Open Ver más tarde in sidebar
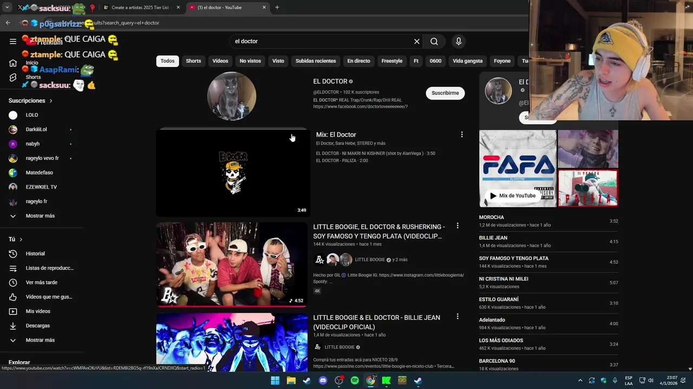 (42, 283)
